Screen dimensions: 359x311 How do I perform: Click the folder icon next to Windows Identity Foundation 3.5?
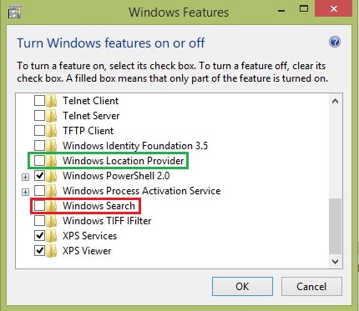click(52, 146)
